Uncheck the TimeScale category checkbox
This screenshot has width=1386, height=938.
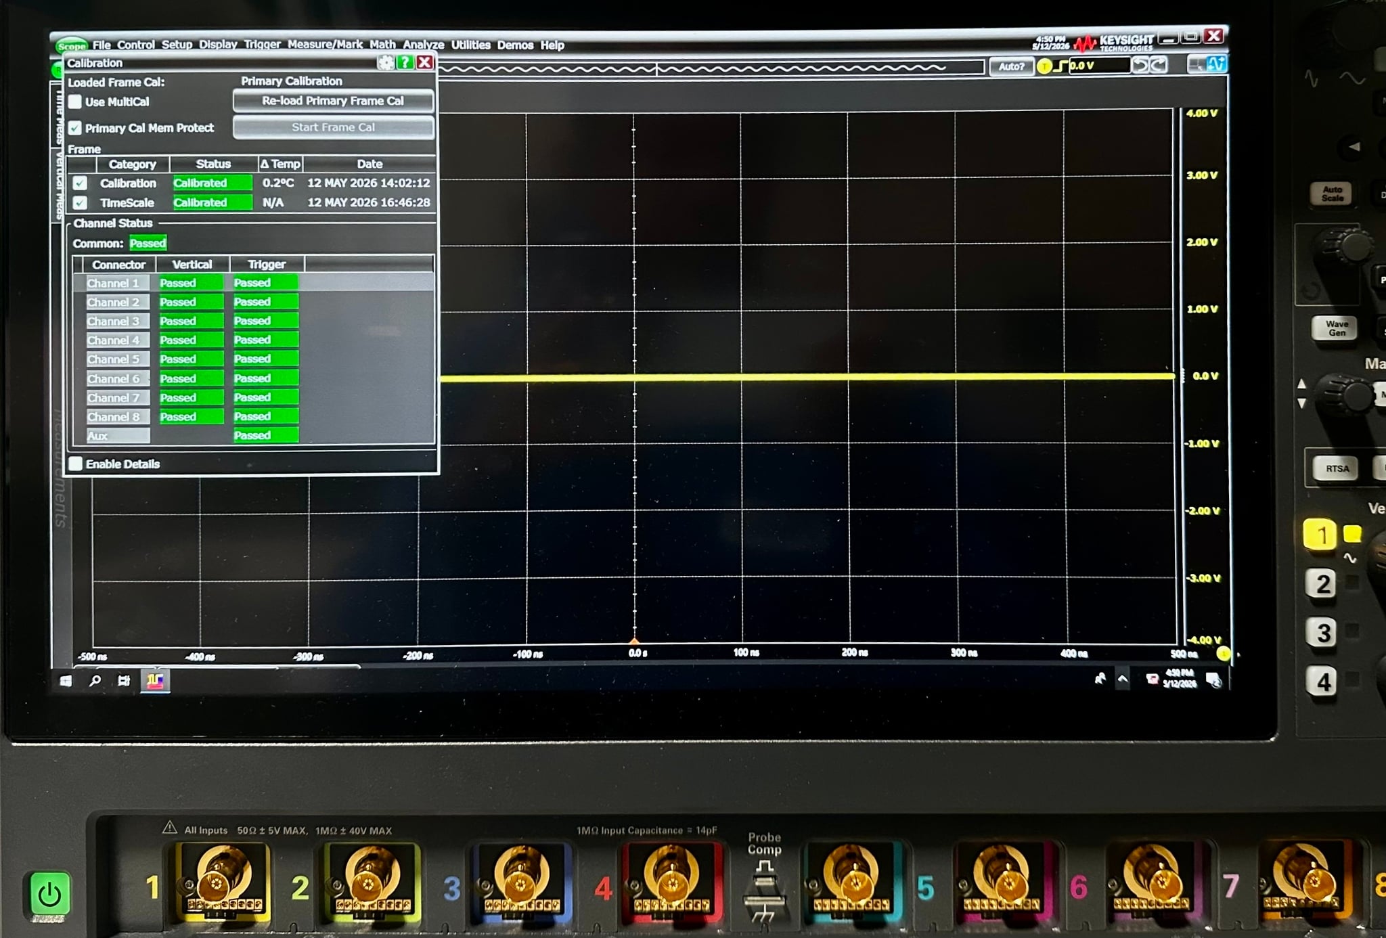click(x=80, y=202)
